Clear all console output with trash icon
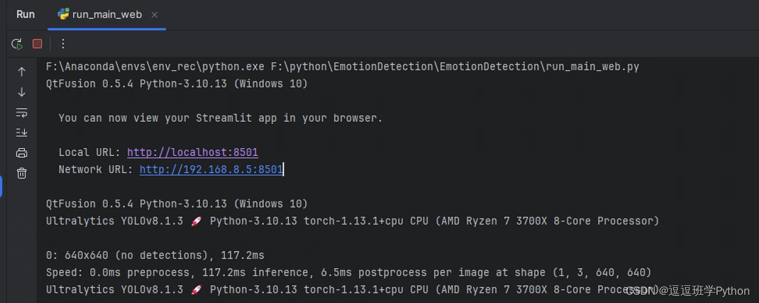The height and width of the screenshot is (303, 759). point(22,173)
